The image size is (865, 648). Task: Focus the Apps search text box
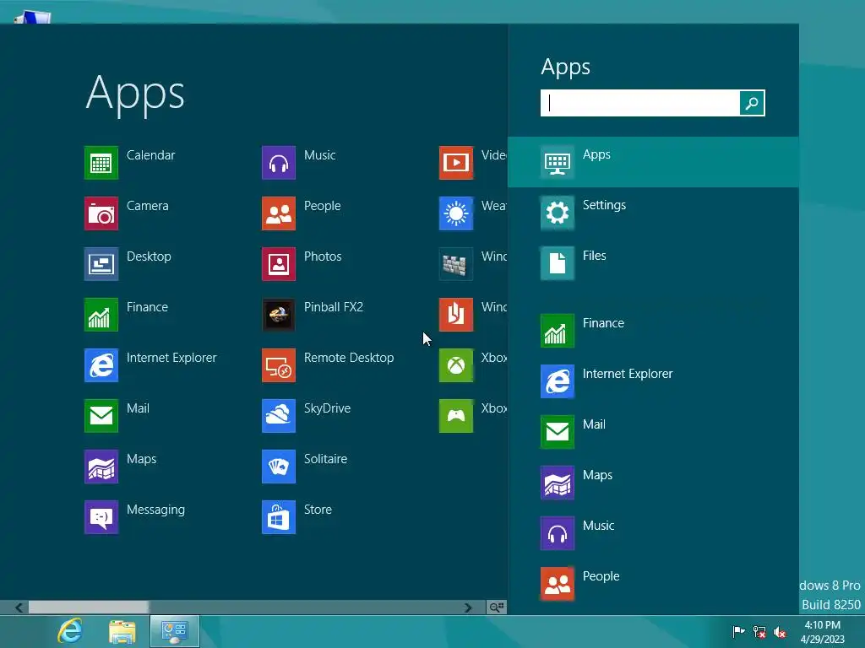click(640, 103)
